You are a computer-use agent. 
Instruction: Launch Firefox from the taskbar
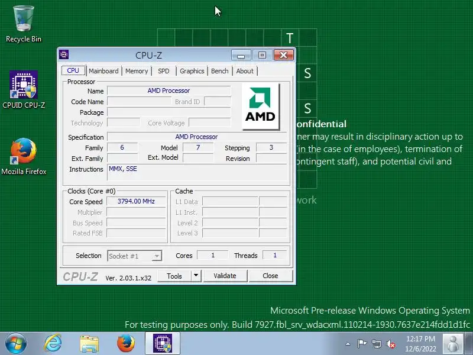click(x=125, y=344)
